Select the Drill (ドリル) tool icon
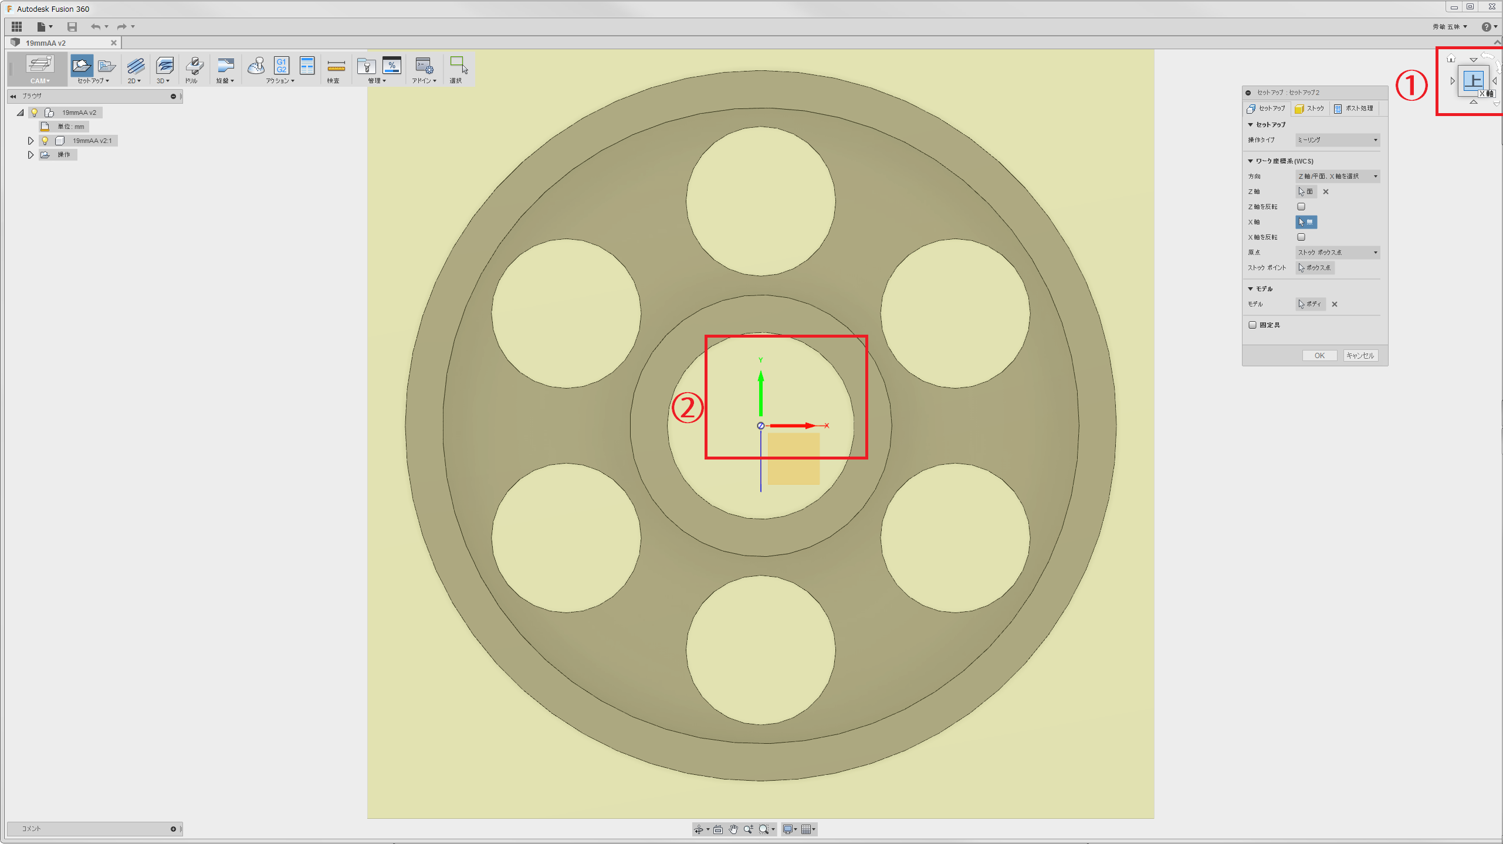Image resolution: width=1503 pixels, height=844 pixels. point(194,66)
